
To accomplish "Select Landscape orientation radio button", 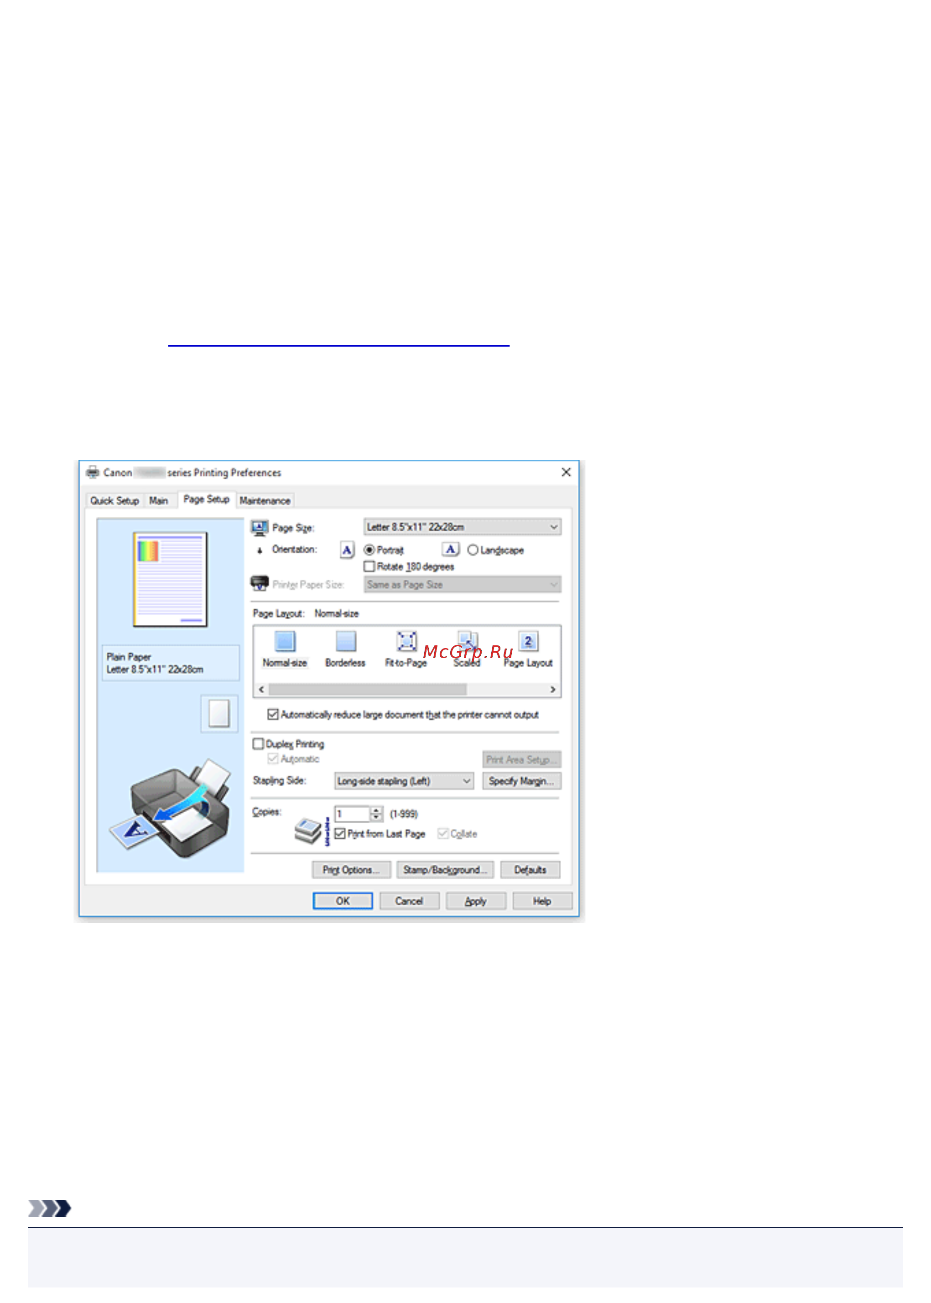I will coord(473,550).
